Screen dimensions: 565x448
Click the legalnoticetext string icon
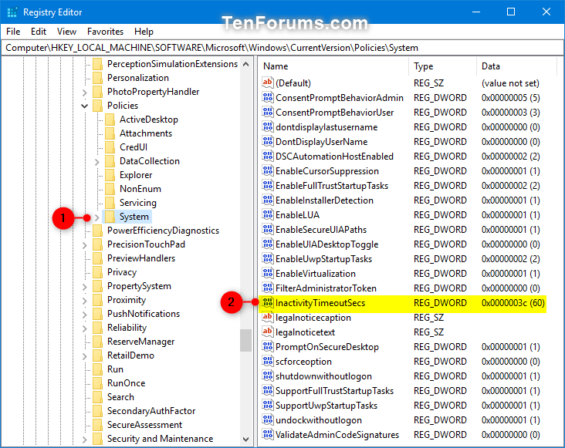coord(267,332)
